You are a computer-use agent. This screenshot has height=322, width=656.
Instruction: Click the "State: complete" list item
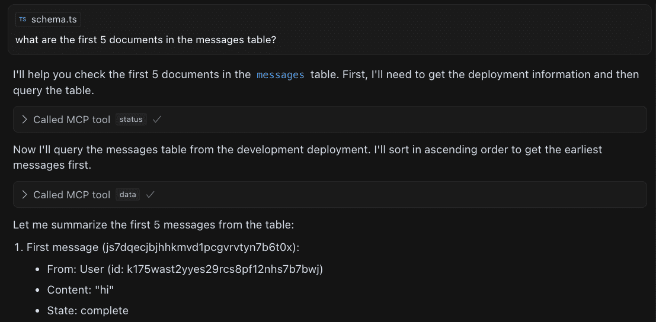pos(88,311)
